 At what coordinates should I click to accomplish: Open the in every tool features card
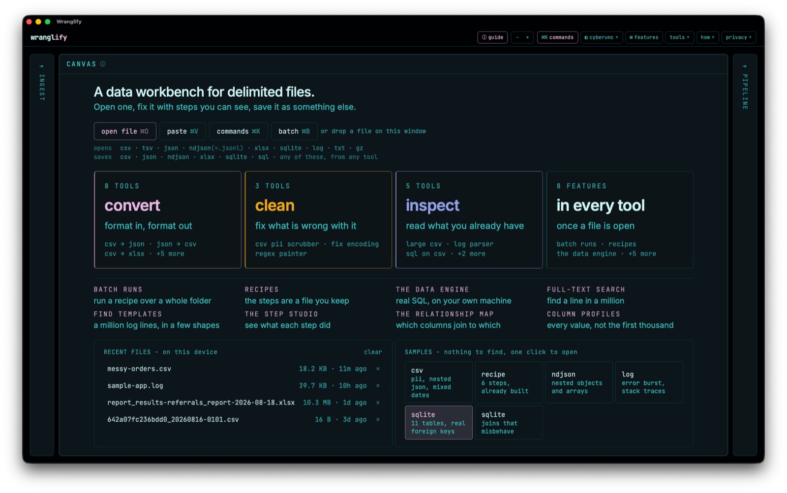pyautogui.click(x=620, y=220)
